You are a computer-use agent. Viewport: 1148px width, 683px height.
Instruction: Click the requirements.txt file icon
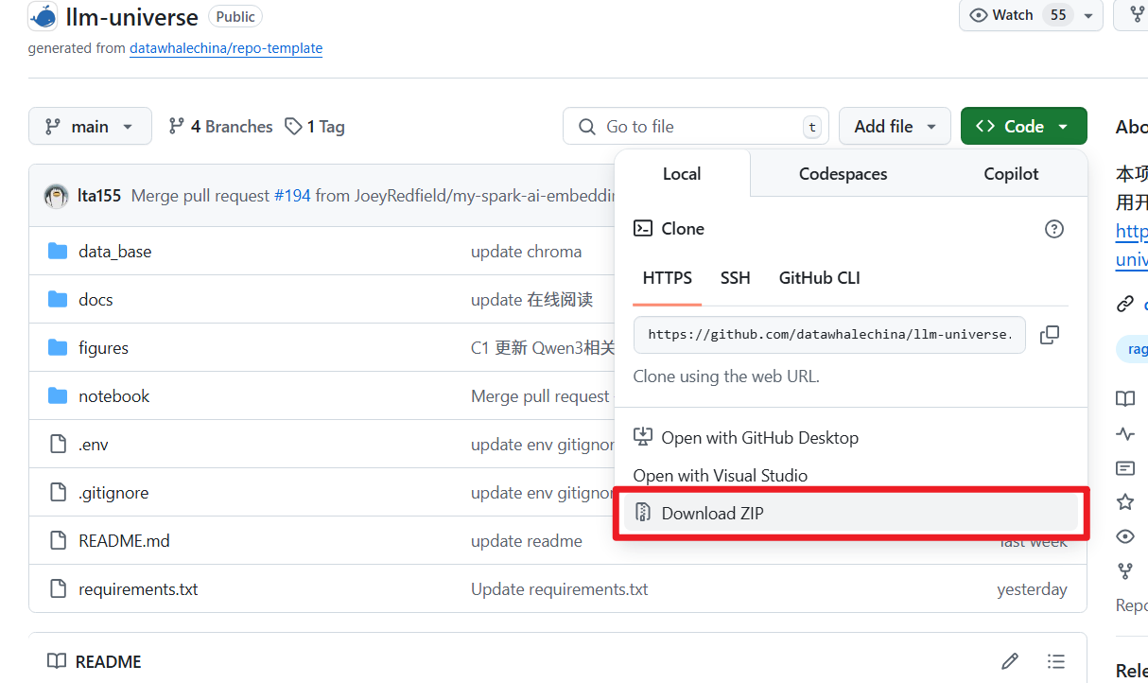(x=58, y=588)
